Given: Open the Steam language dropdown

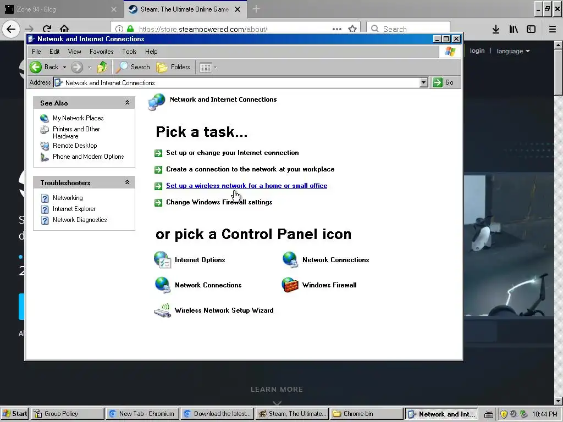Looking at the screenshot, I should pyautogui.click(x=513, y=51).
